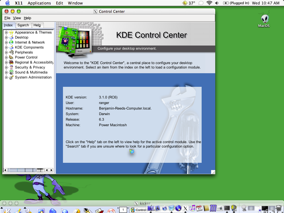Viewport: 284px width, 213px height.
Task: Open the View menu in Control Center
Action: coord(17,18)
